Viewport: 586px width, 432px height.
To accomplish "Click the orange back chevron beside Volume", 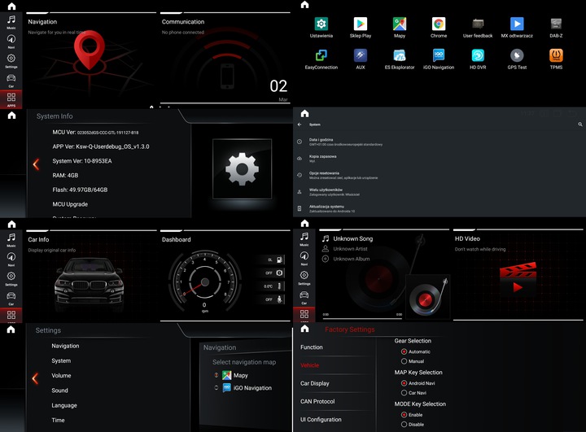I will (x=35, y=377).
